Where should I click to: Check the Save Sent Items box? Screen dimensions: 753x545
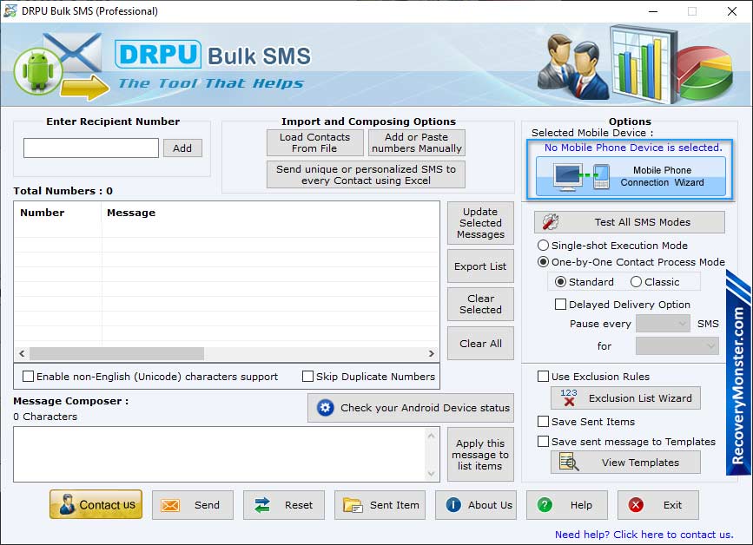coord(543,421)
